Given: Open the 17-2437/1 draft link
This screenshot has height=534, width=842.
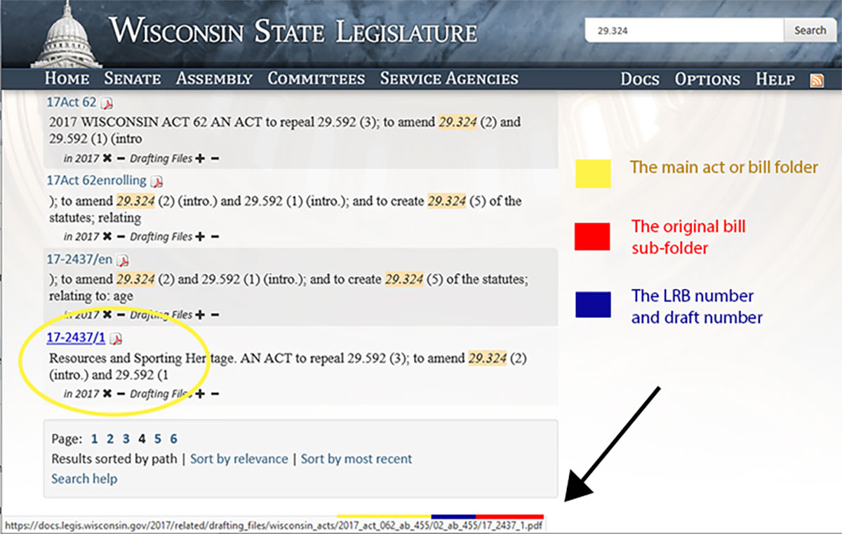Looking at the screenshot, I should pyautogui.click(x=76, y=338).
